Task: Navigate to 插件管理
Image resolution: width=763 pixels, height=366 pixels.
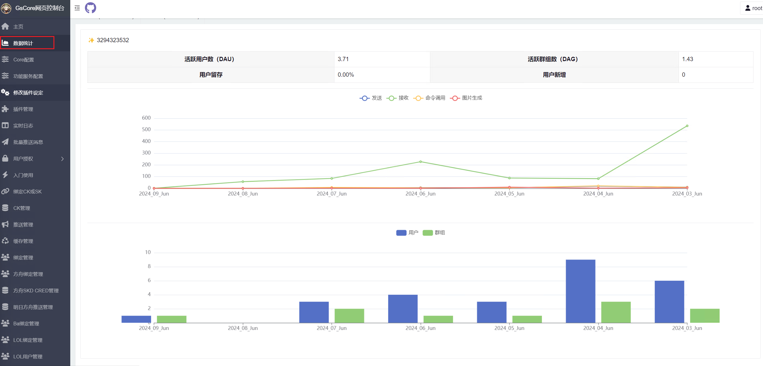Action: [x=35, y=109]
